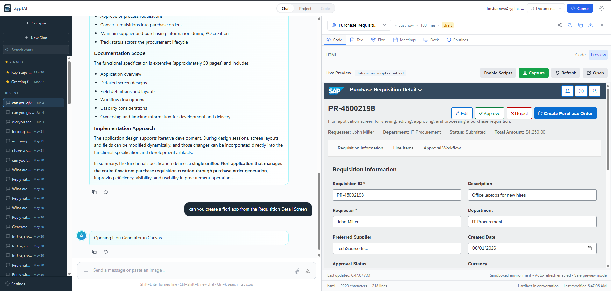The image size is (611, 291).
Task: Open the Documen... dropdown in top bar
Action: coord(546,8)
